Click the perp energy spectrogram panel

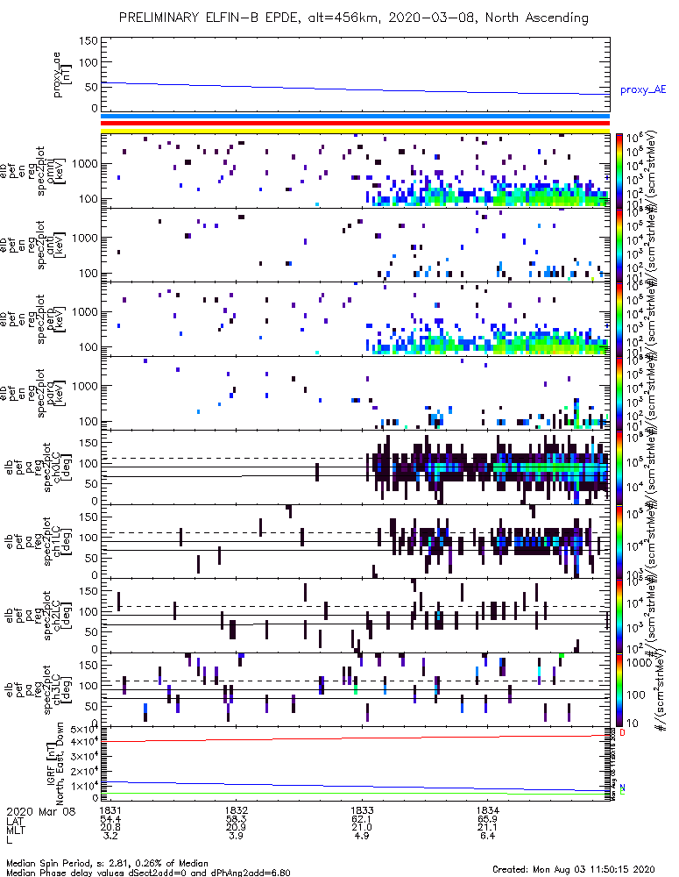[356, 319]
